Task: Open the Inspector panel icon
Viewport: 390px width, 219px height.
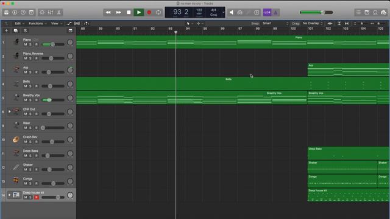Action: pos(15,12)
